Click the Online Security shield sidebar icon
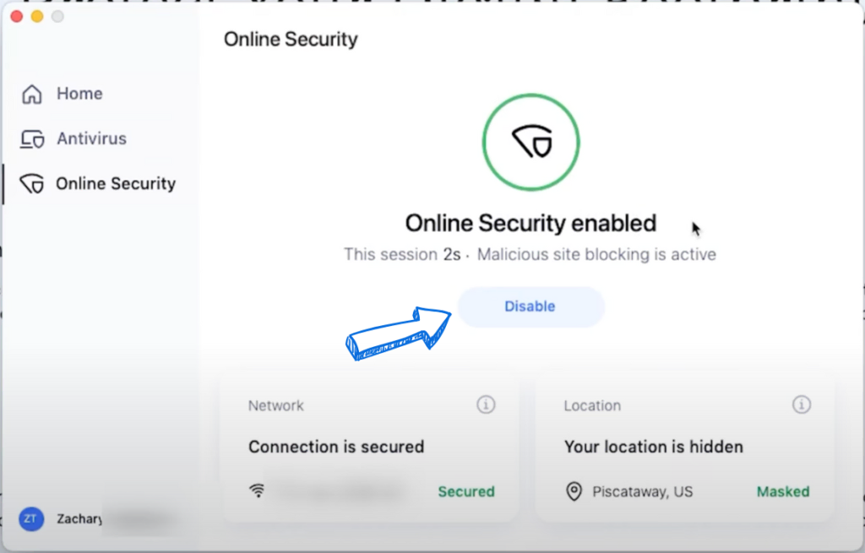The height and width of the screenshot is (553, 865). (32, 184)
